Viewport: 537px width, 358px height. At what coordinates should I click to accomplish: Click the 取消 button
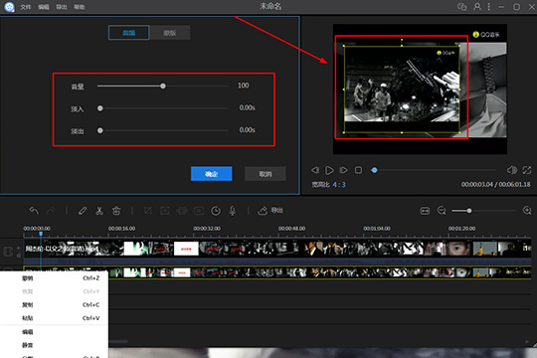pos(266,174)
